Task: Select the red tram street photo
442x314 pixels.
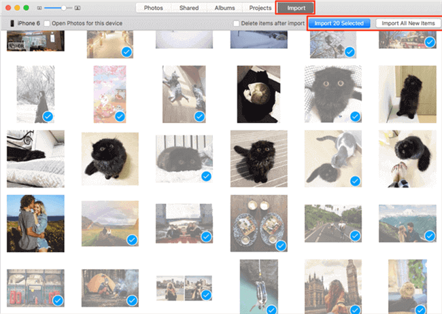Action: 407,39
